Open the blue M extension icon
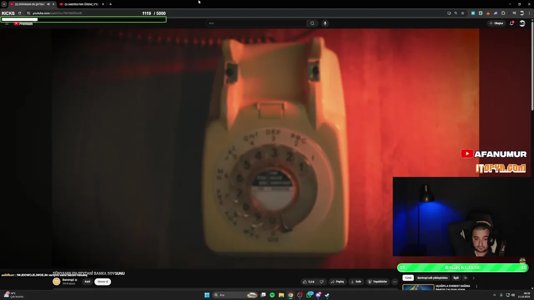Image resolution: width=534 pixels, height=300 pixels. (x=473, y=13)
